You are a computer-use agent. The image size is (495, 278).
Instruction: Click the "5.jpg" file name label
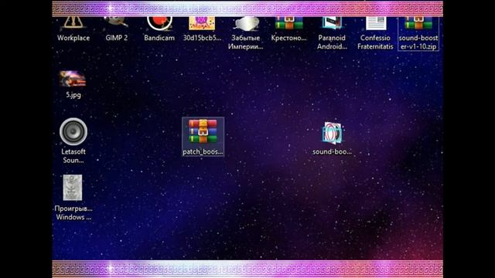coord(73,95)
